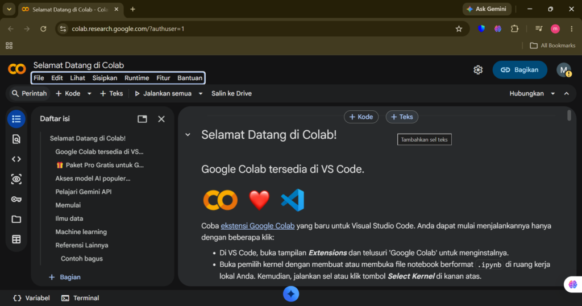
Task: Add a text cell from toolbar Teks
Action: (x=111, y=94)
